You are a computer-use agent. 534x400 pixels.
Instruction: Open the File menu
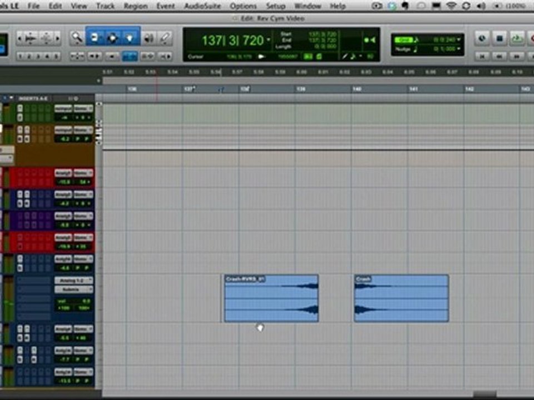pyautogui.click(x=33, y=6)
